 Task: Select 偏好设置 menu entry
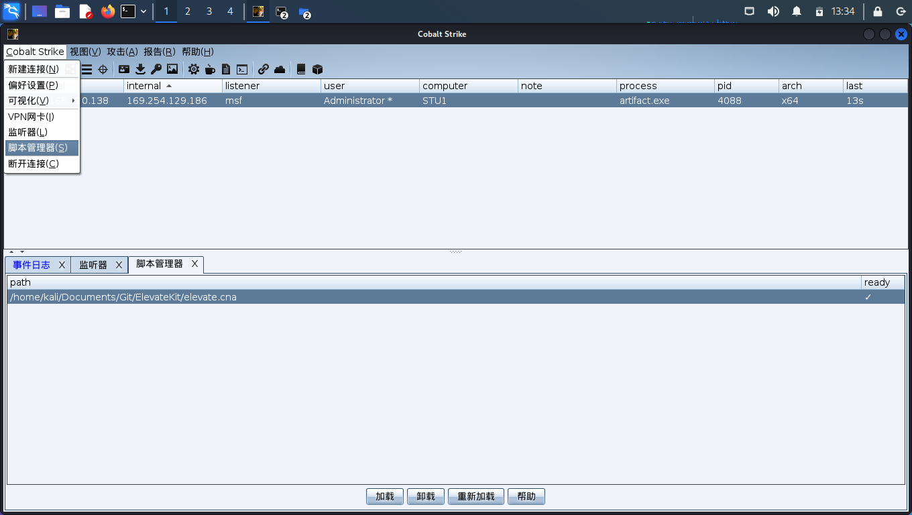click(42, 85)
